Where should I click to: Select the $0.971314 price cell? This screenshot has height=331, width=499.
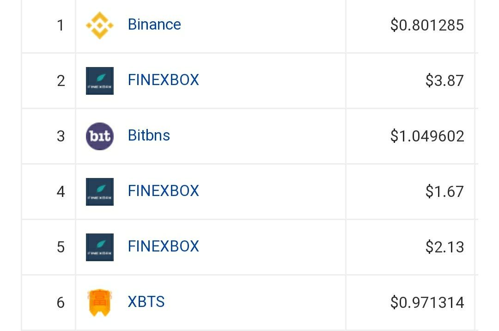[x=427, y=303]
